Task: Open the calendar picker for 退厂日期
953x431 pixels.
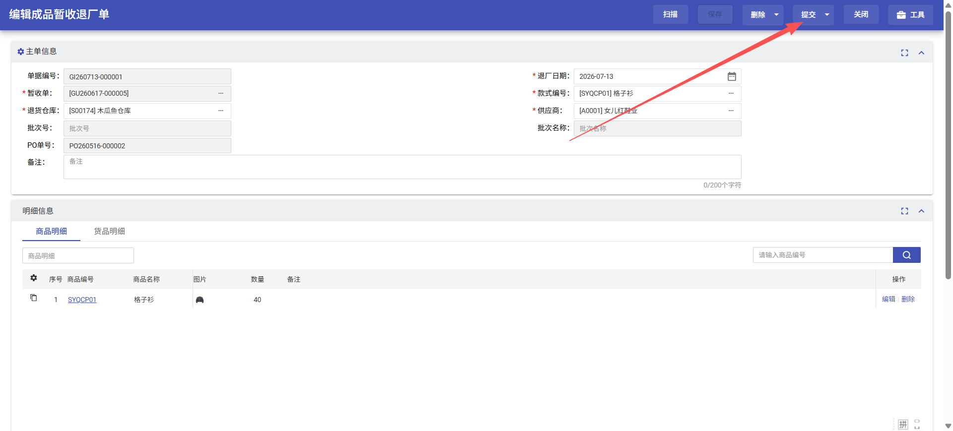Action: coord(732,76)
